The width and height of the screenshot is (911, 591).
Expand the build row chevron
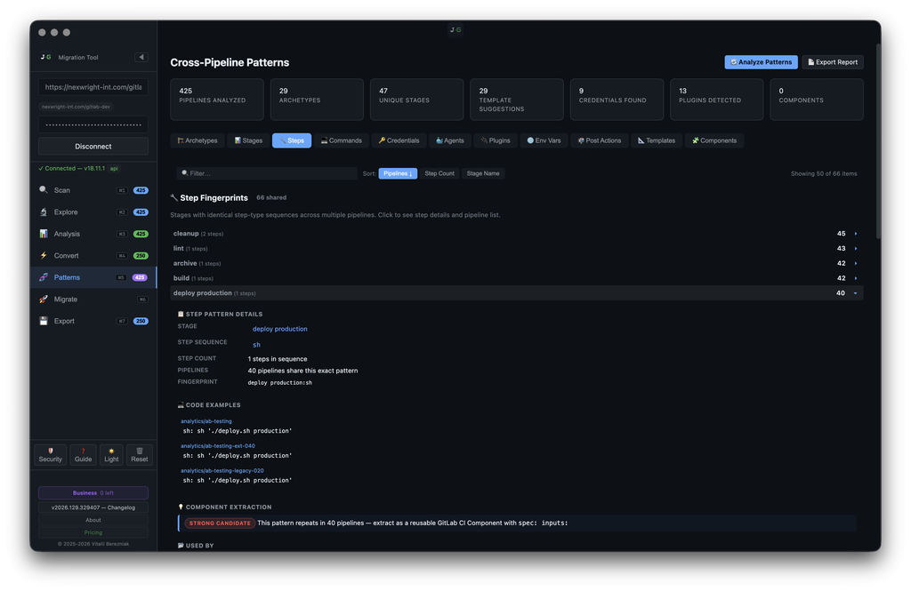click(856, 278)
